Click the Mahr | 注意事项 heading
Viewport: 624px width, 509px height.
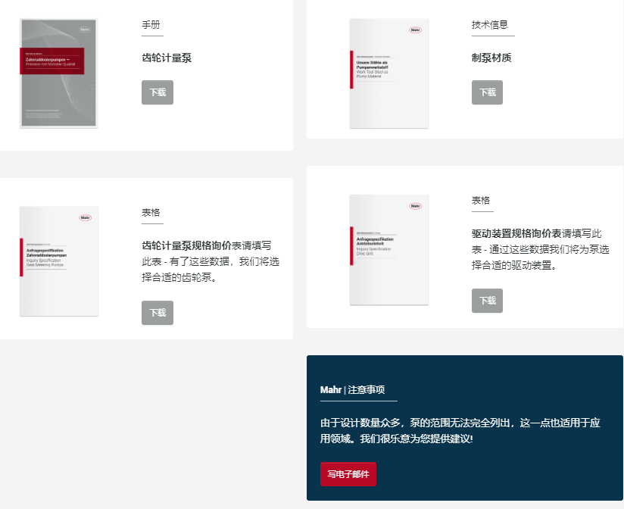[352, 390]
